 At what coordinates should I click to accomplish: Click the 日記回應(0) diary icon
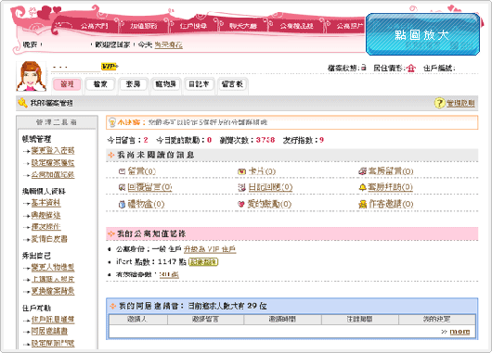[x=241, y=187]
